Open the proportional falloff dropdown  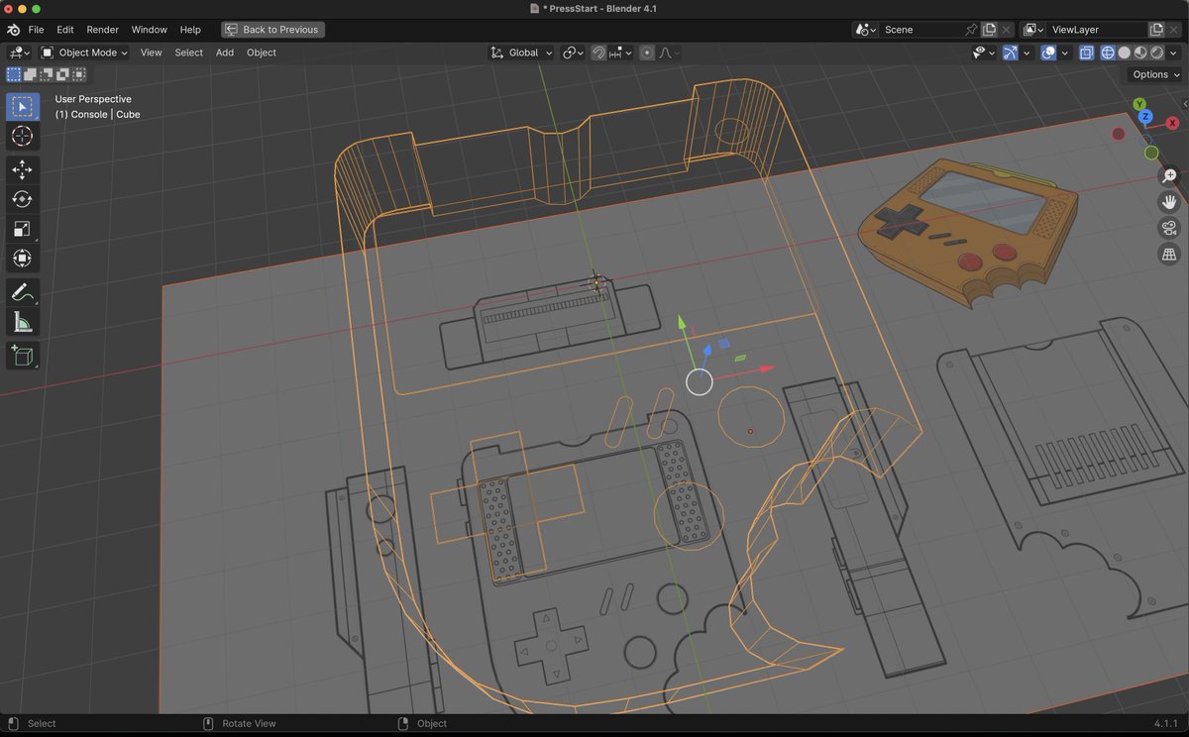[x=670, y=53]
